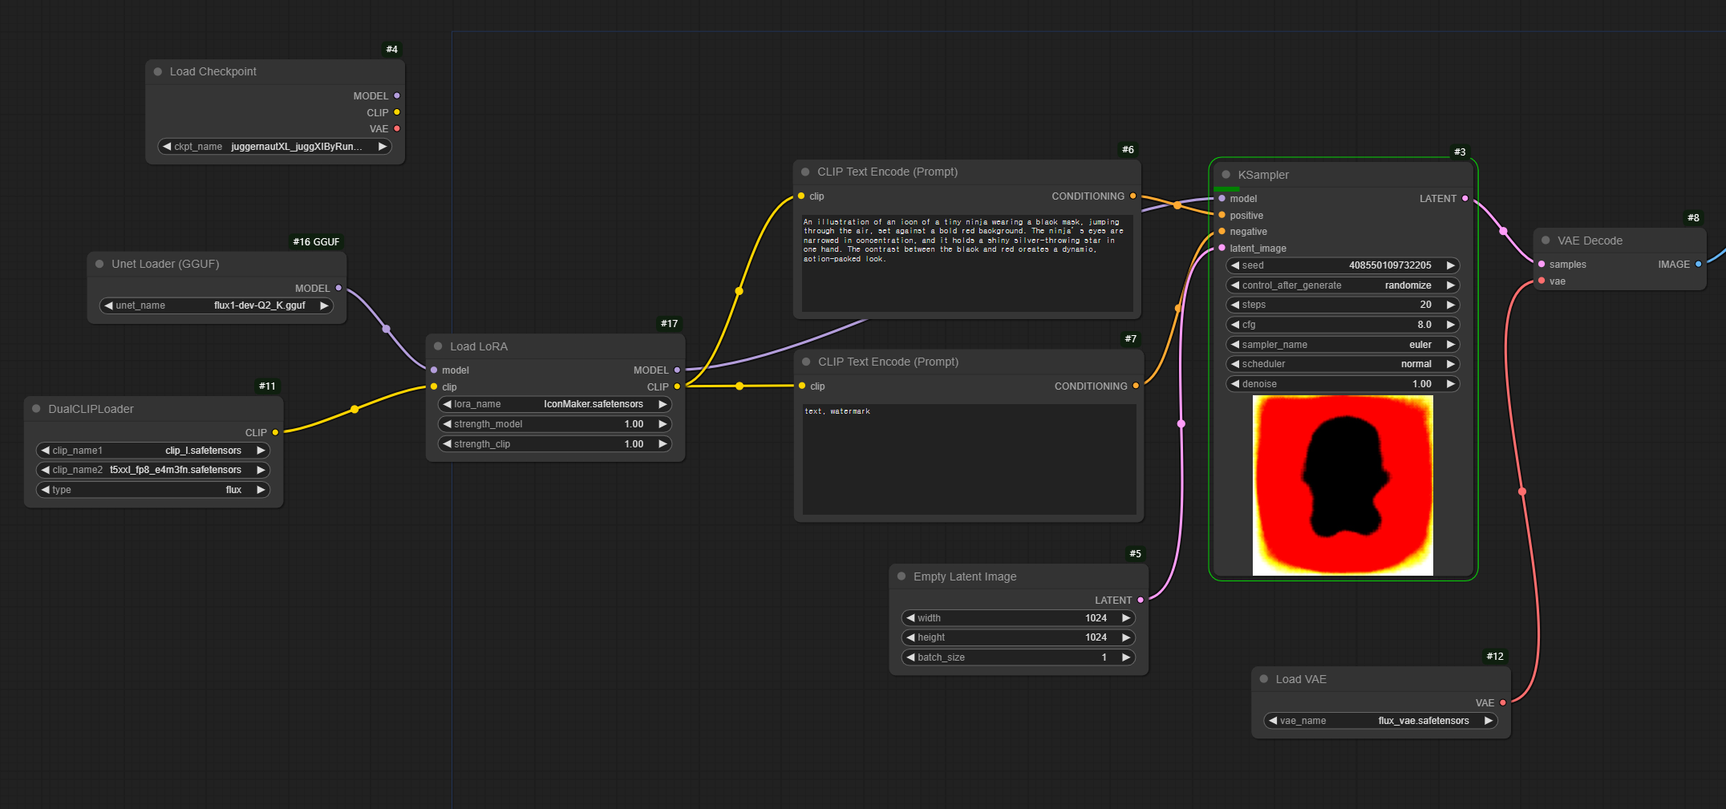This screenshot has height=809, width=1726.
Task: Open the control_after_generate combo box
Action: coord(1343,285)
